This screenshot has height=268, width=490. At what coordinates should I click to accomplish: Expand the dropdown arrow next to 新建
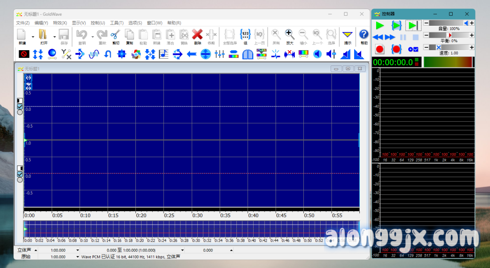(x=33, y=36)
